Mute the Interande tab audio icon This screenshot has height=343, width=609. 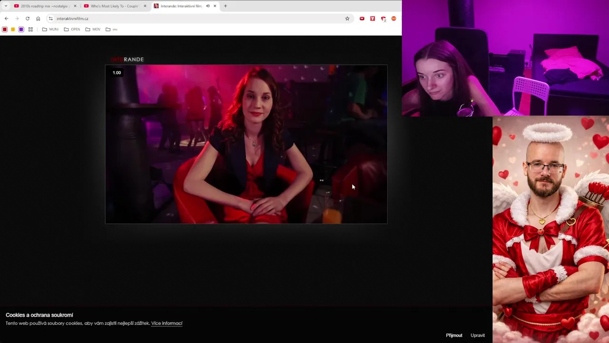[207, 6]
